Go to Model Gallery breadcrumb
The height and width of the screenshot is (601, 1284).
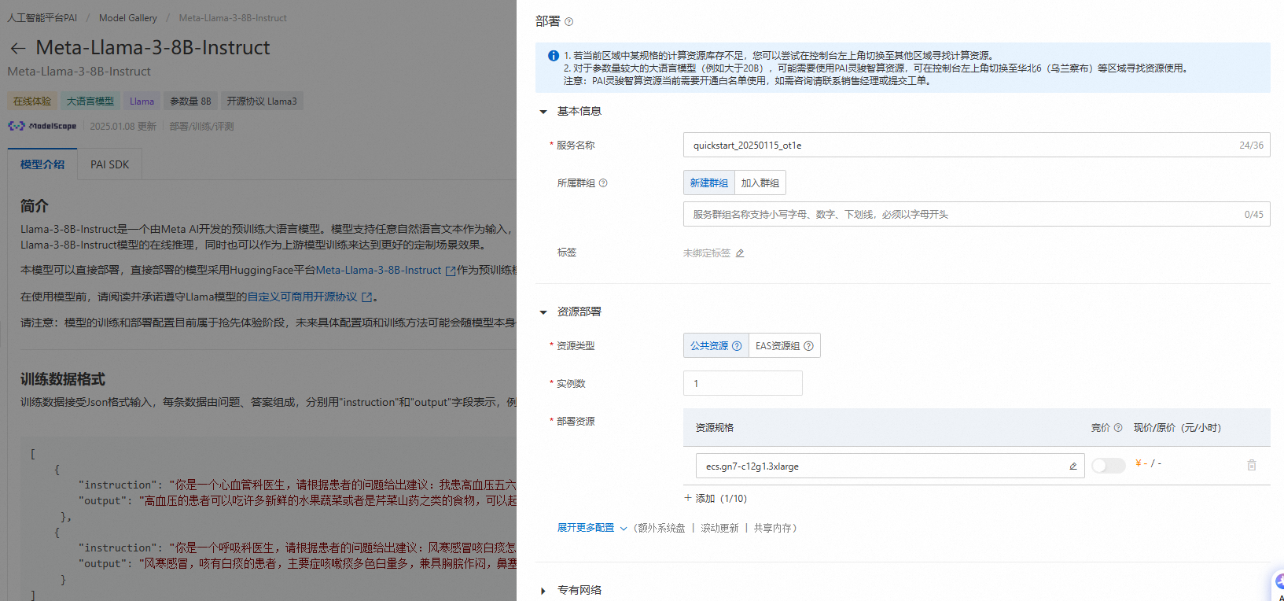tap(128, 17)
